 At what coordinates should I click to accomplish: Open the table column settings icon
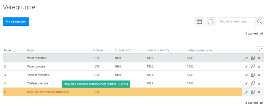199,22
